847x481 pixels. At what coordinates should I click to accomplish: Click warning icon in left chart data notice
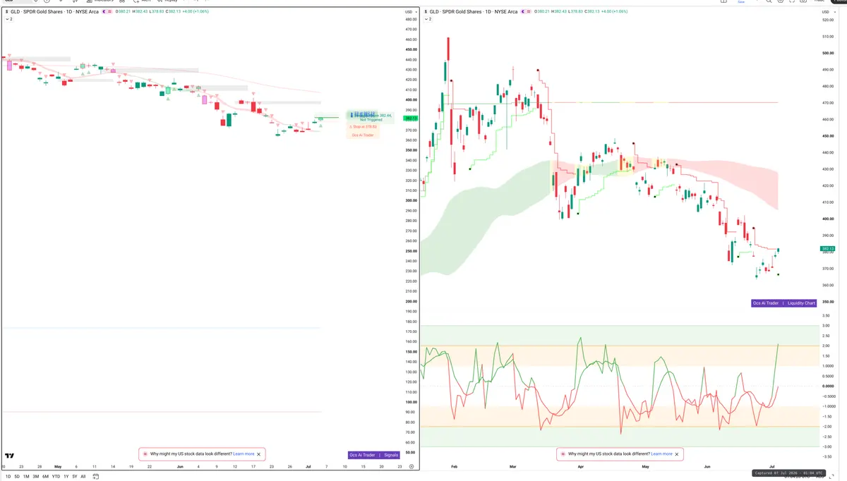[145, 454]
